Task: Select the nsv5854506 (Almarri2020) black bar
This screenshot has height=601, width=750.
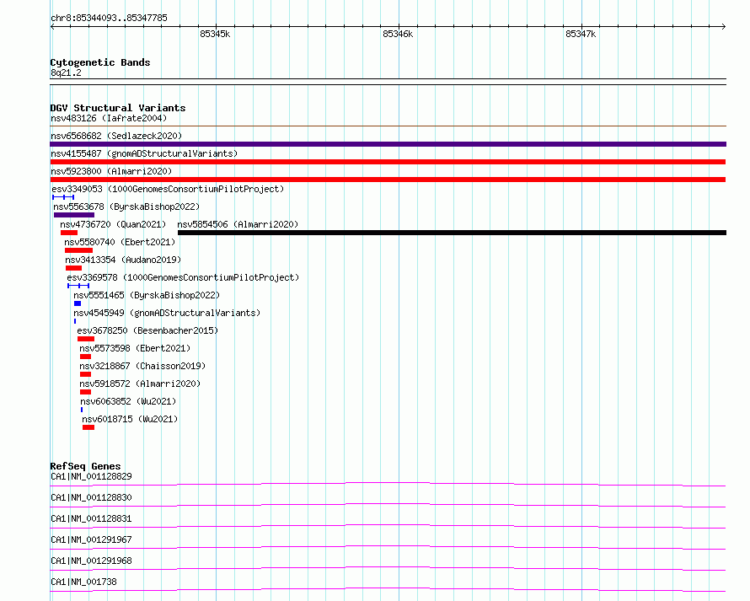Action: coord(452,233)
